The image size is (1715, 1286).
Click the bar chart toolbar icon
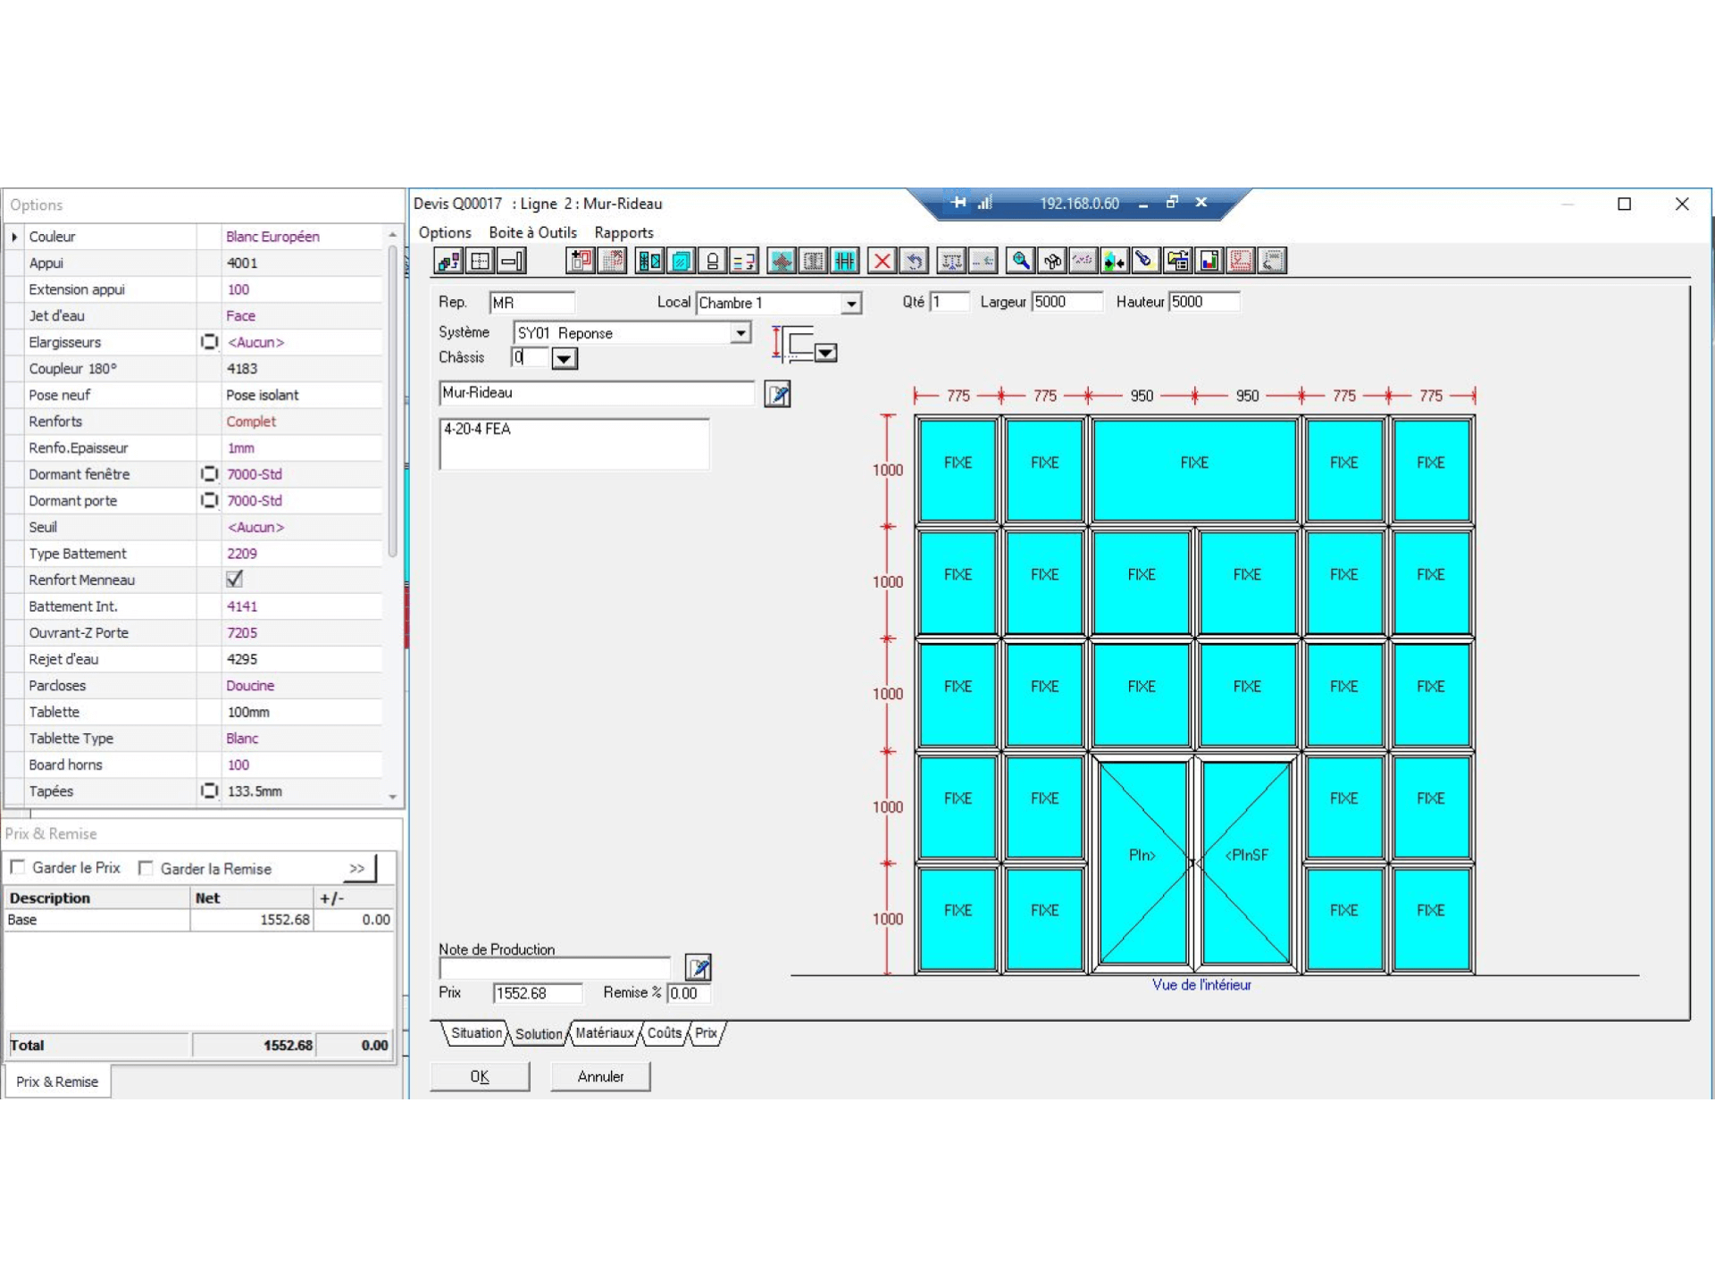click(1209, 261)
